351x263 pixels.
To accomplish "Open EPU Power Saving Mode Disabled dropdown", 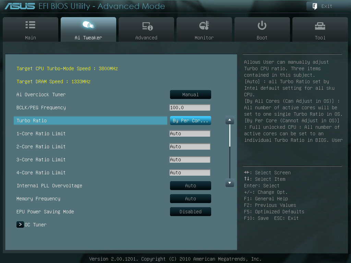I will tap(191, 212).
